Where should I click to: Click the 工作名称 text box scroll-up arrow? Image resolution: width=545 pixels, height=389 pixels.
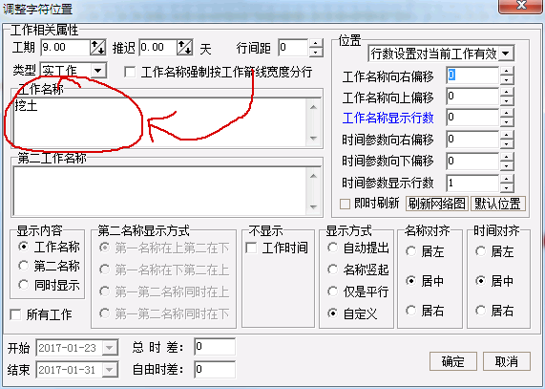(x=313, y=107)
